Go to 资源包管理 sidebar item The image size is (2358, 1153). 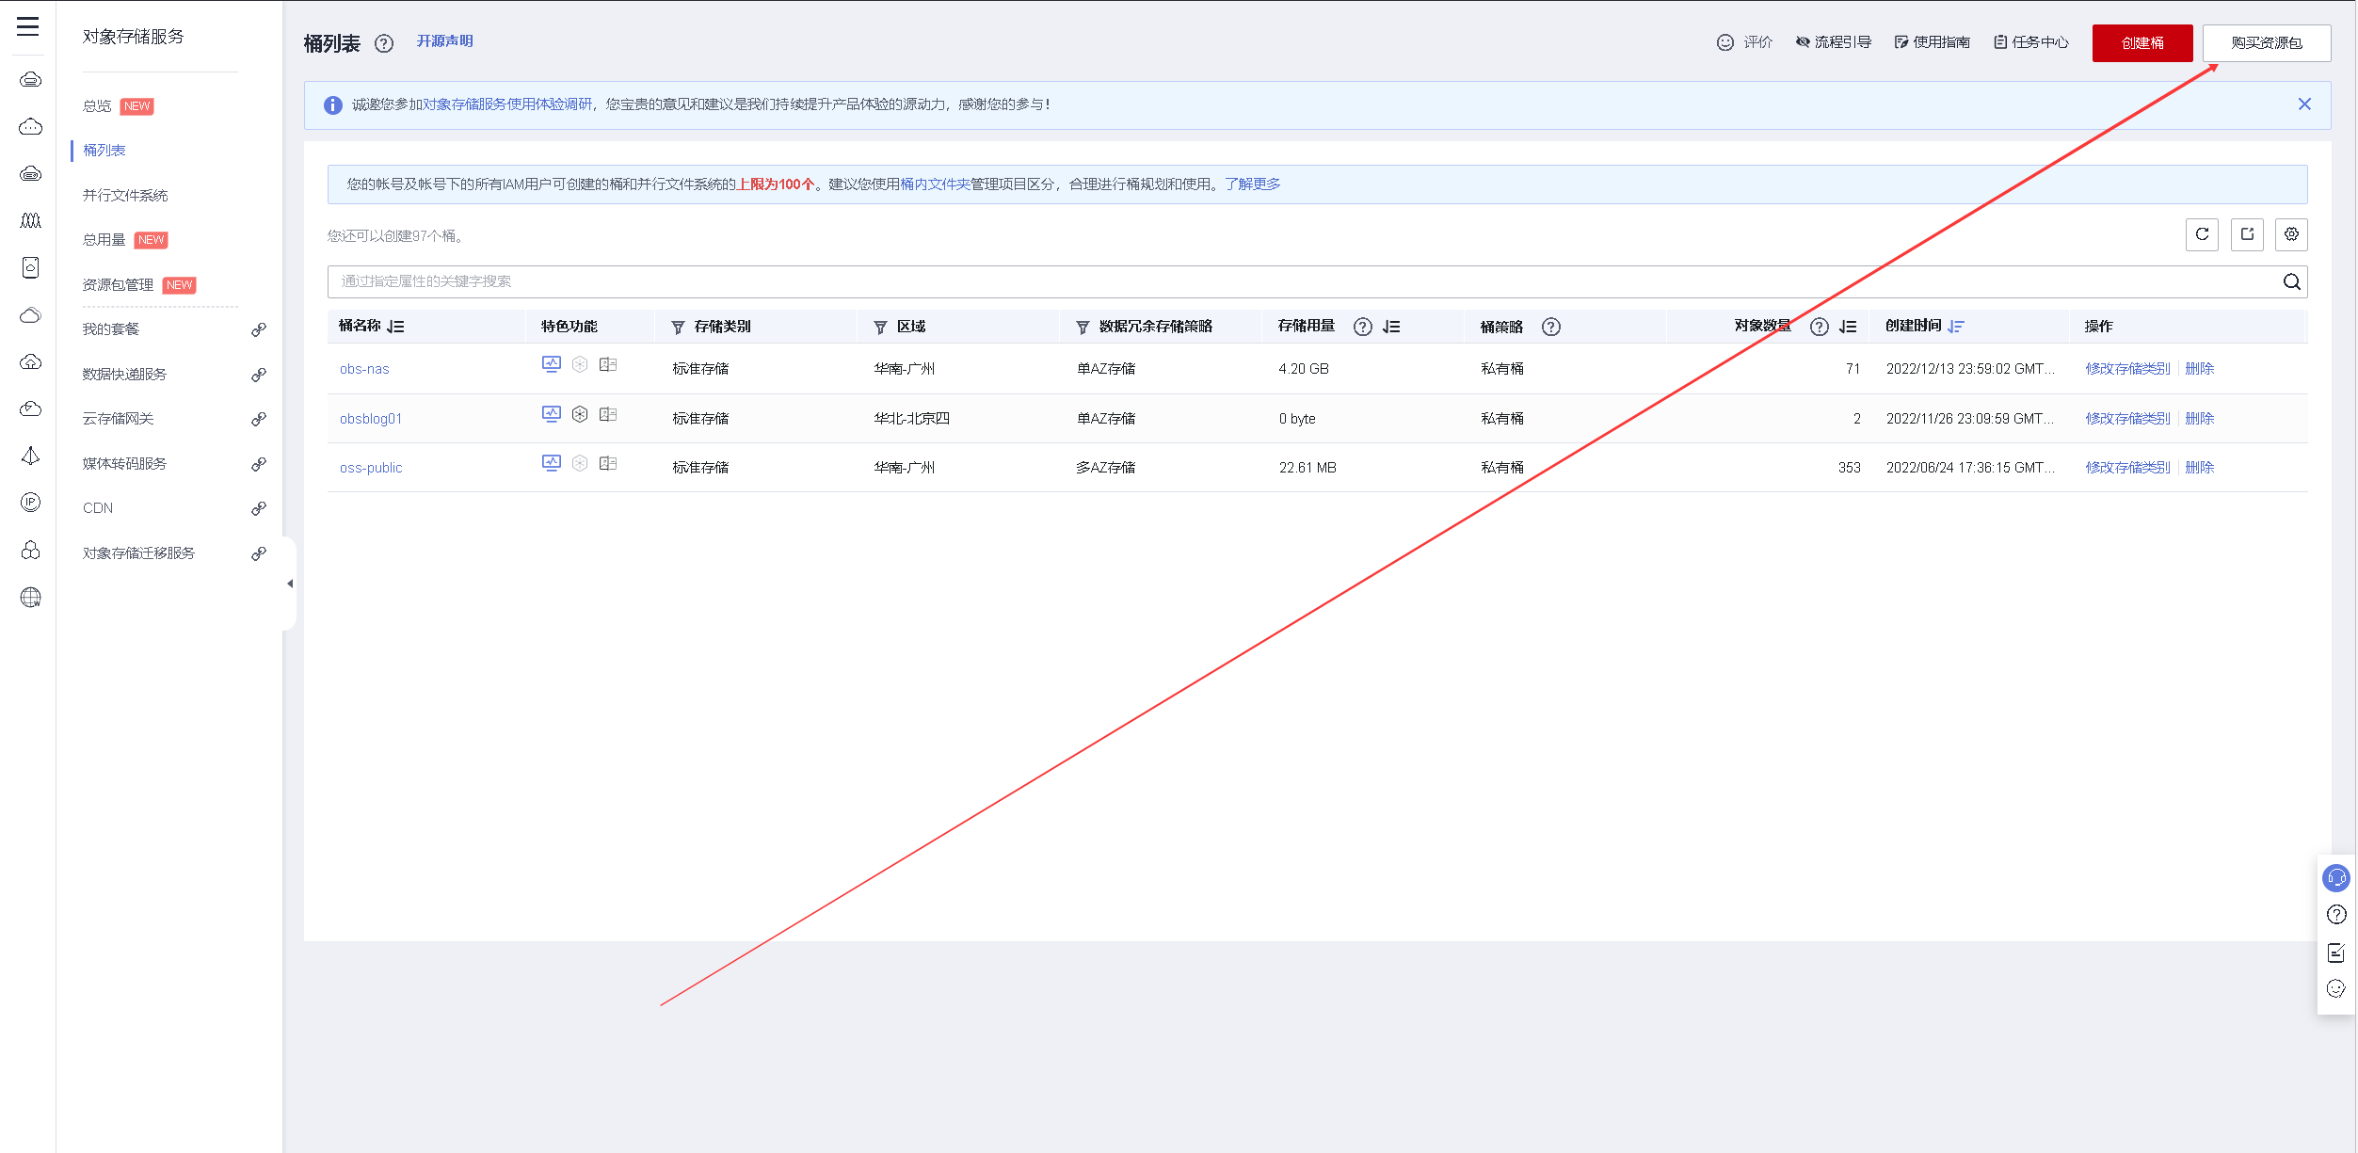(x=118, y=285)
